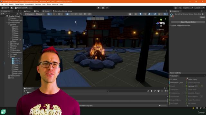The image size is (206, 115).
Task: Select the Transform tool in Scene toolbar
Action: click(89, 14)
